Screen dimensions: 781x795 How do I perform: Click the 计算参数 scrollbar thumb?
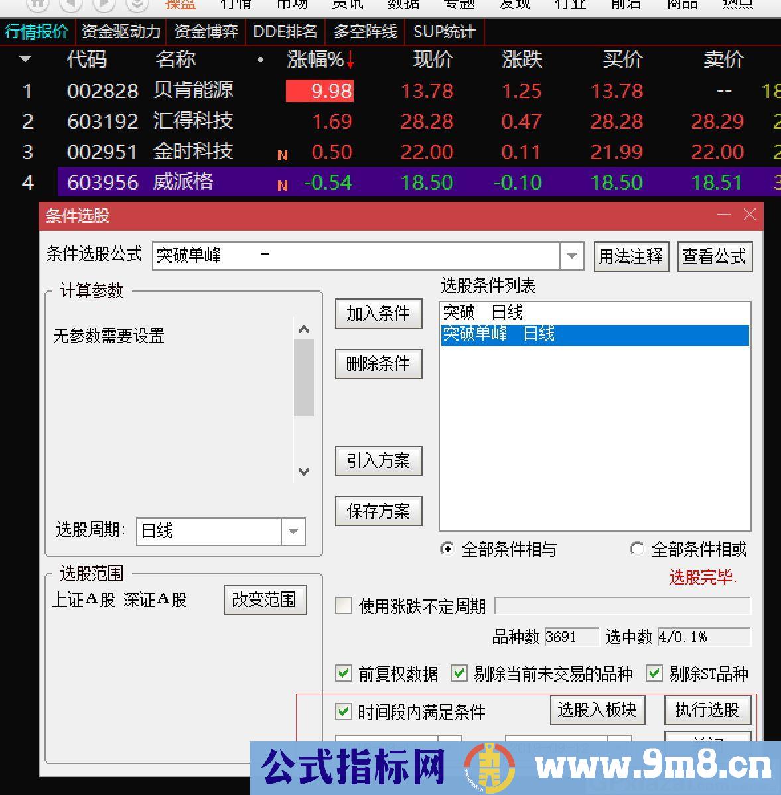pos(304,378)
